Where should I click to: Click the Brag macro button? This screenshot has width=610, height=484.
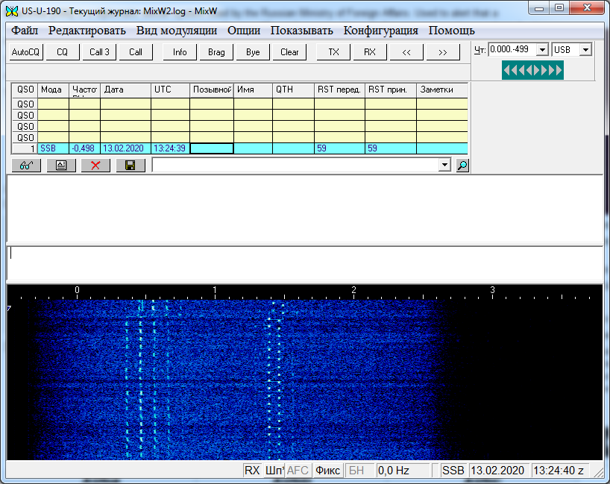(x=216, y=52)
